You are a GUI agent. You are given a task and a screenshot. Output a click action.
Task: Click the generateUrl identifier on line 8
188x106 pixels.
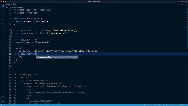[x=27, y=30]
